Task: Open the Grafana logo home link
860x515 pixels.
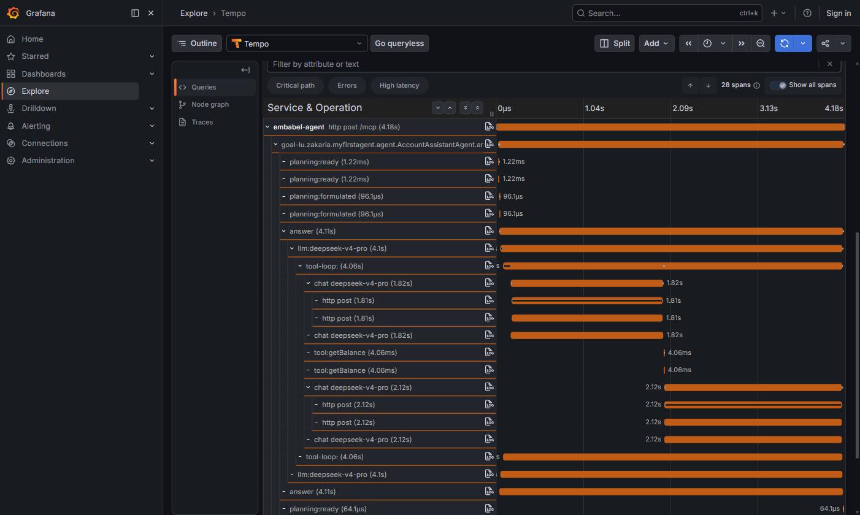Action: pyautogui.click(x=13, y=13)
